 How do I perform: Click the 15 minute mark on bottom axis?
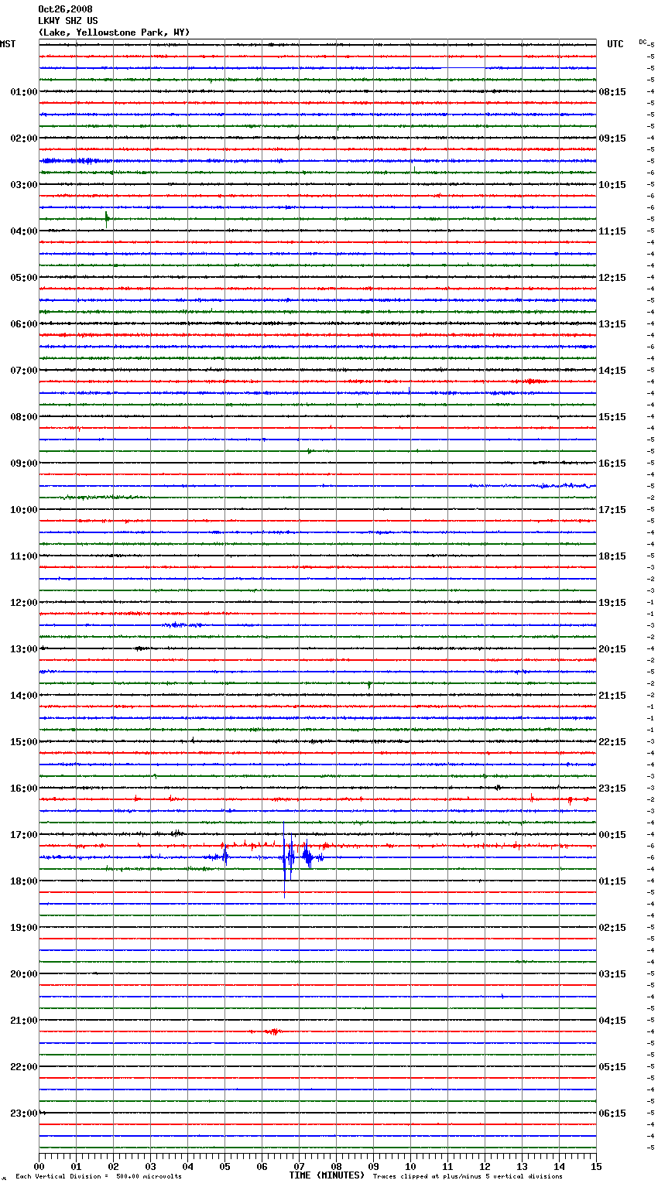coord(596,1167)
